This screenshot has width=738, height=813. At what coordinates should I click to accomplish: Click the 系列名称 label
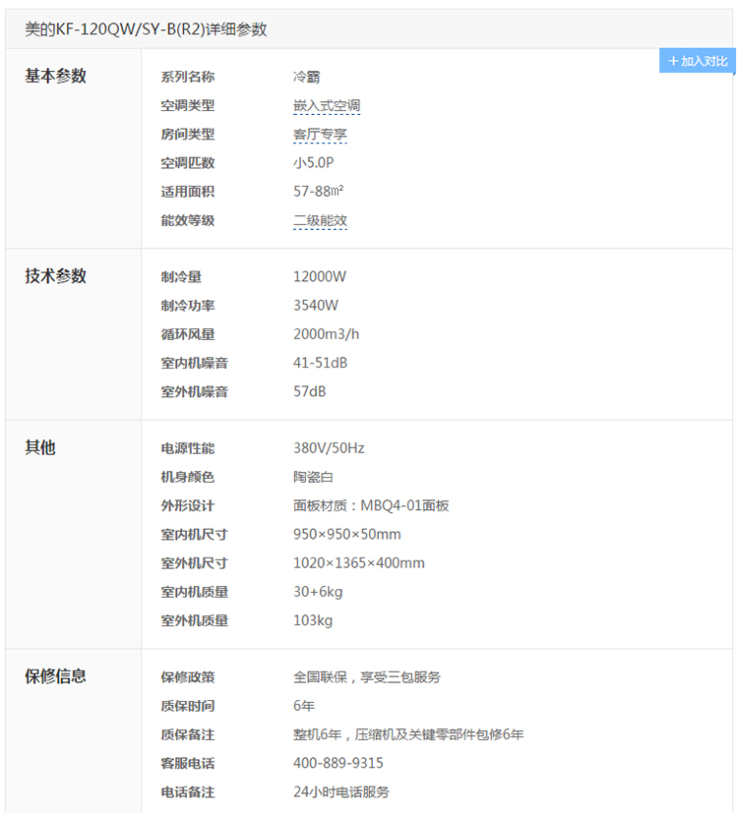point(187,78)
